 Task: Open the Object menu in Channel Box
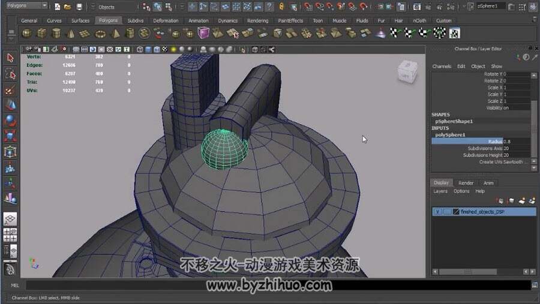[x=478, y=66]
